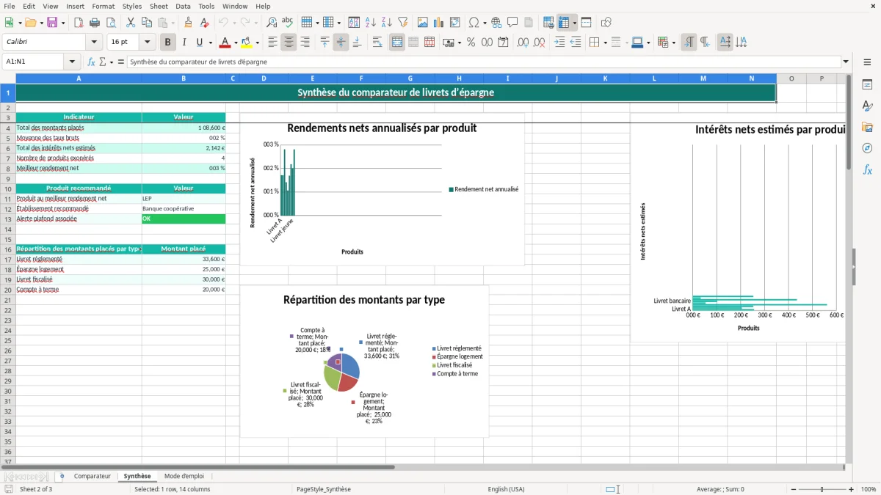Insert an image
This screenshot has width=881, height=495.
pos(424,23)
